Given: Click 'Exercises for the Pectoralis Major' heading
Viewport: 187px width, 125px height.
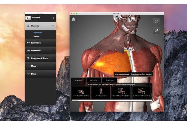Looking at the screenshot, I should 112,85.
